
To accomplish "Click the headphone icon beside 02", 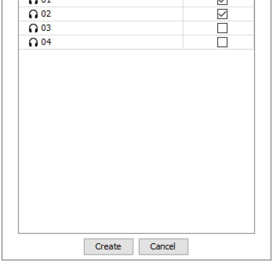I will (x=33, y=14).
